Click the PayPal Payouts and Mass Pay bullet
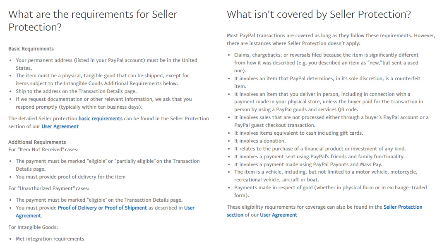The image size is (442, 243). point(308,164)
